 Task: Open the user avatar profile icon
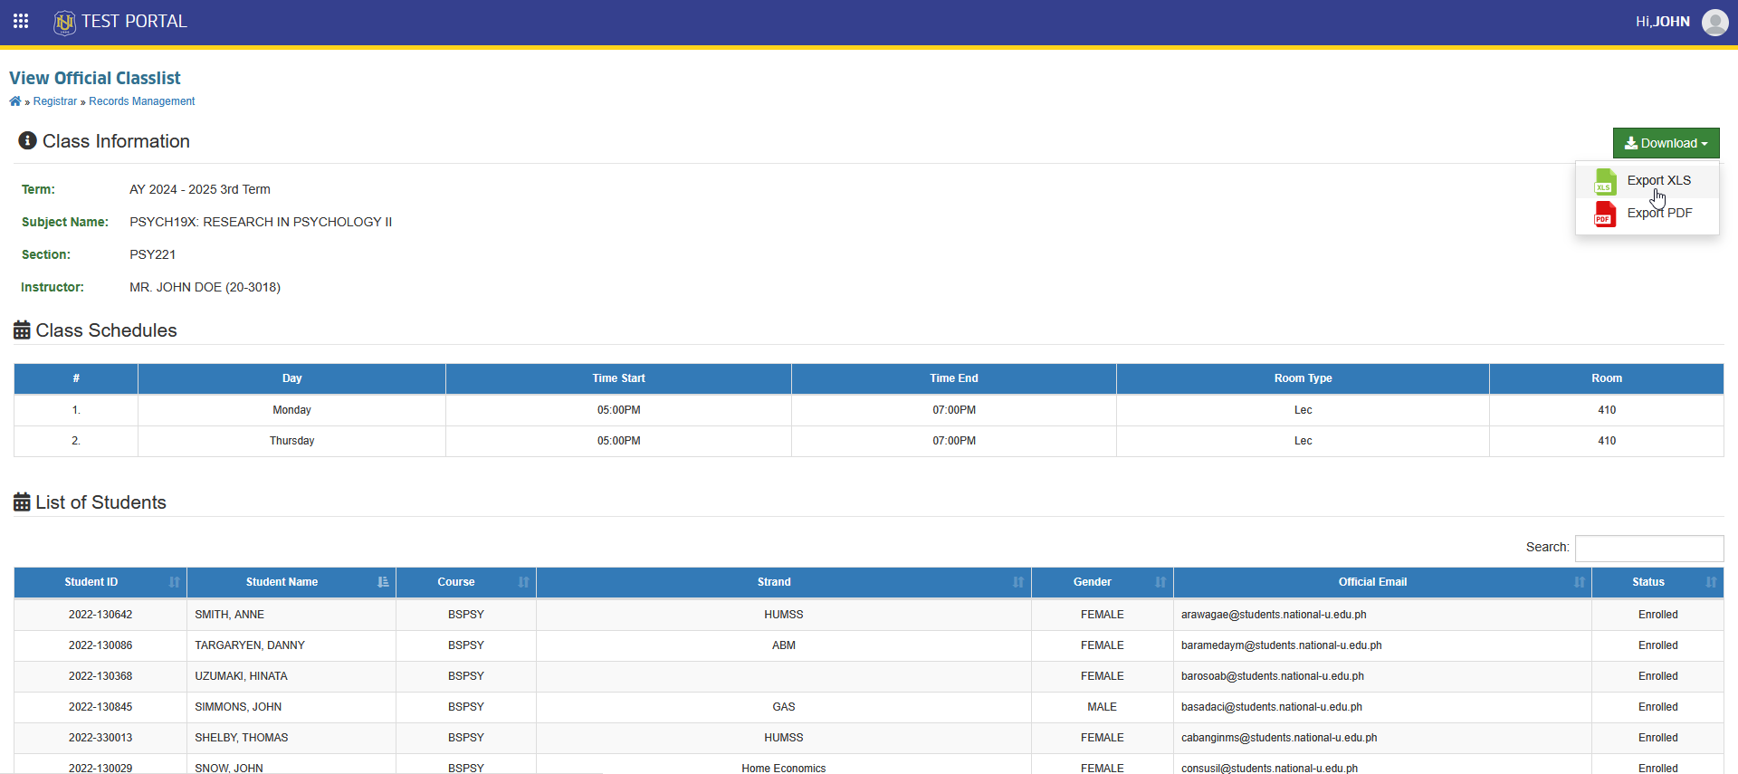click(1714, 22)
